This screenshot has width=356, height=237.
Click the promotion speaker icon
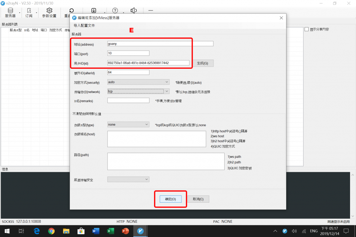click(x=134, y=10)
